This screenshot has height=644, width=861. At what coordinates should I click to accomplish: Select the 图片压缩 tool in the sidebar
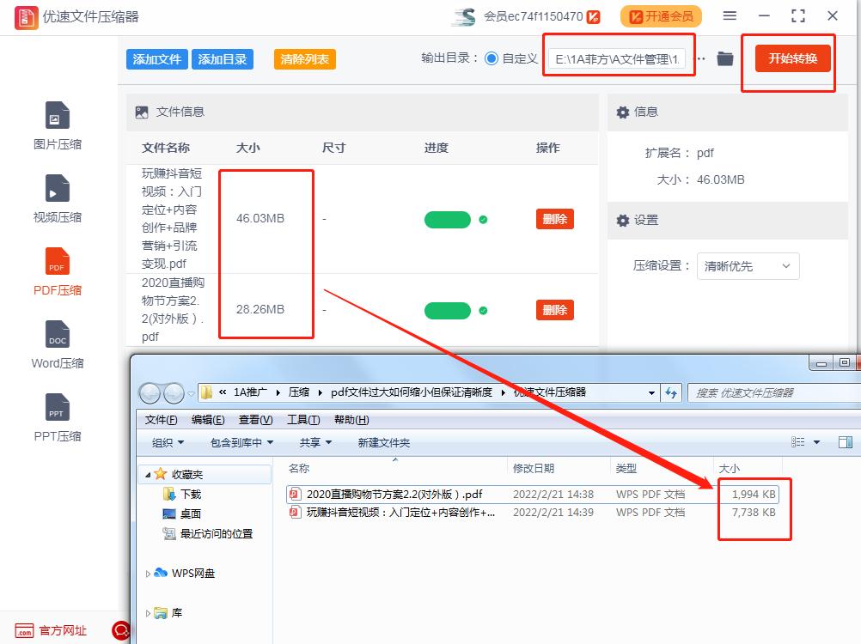pos(56,129)
